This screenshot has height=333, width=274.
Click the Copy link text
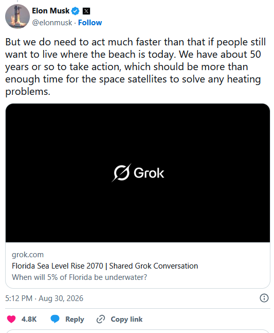[126, 319]
